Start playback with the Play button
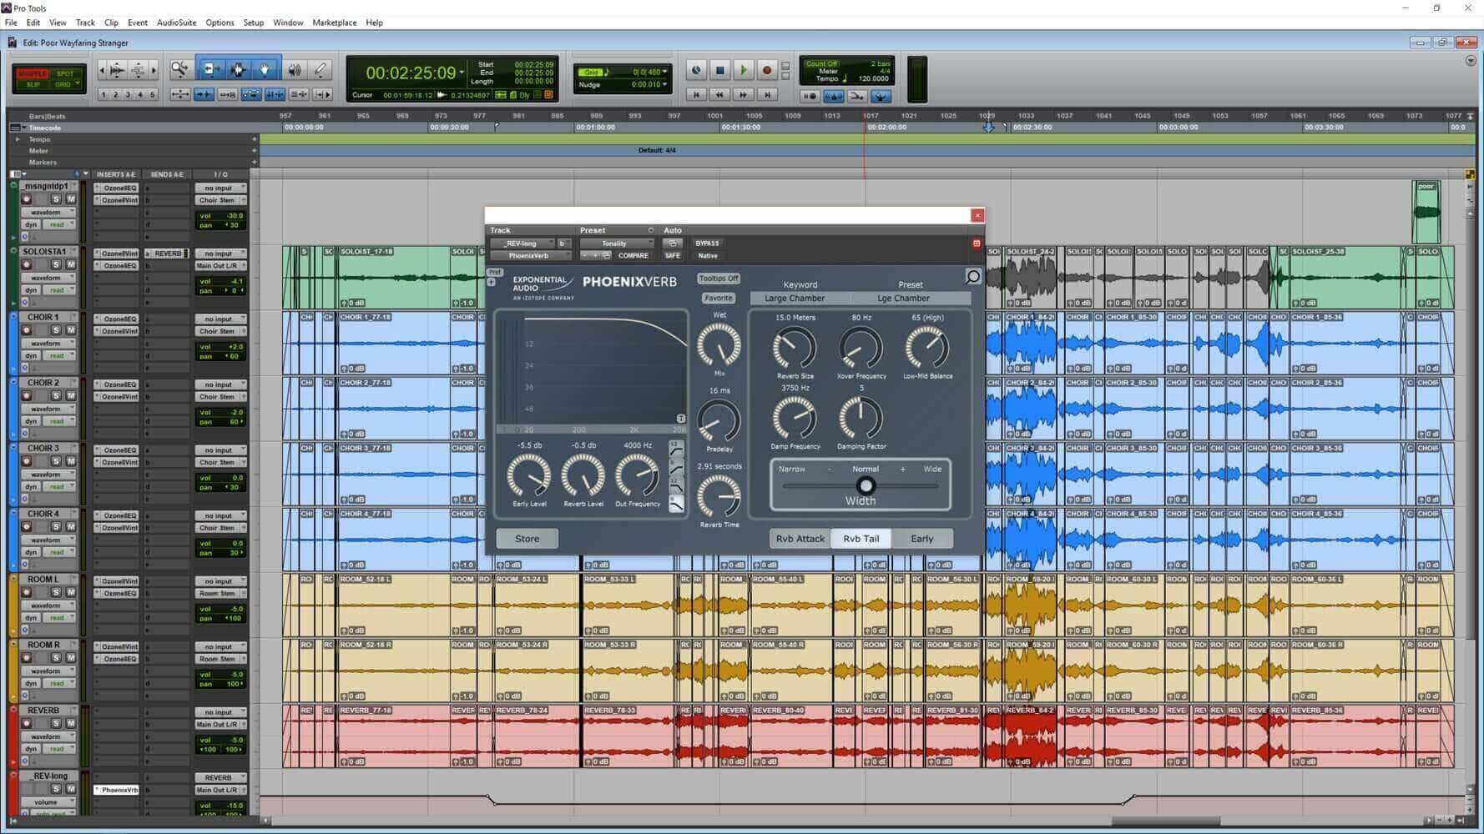This screenshot has width=1484, height=834. [x=743, y=71]
